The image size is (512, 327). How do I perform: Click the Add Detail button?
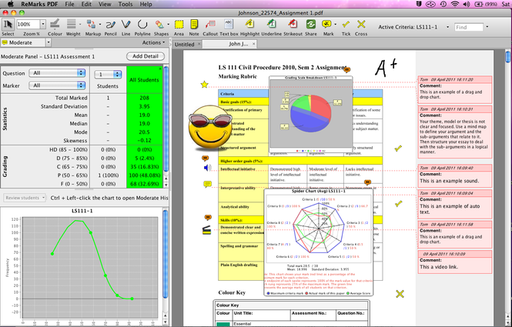pyautogui.click(x=146, y=56)
